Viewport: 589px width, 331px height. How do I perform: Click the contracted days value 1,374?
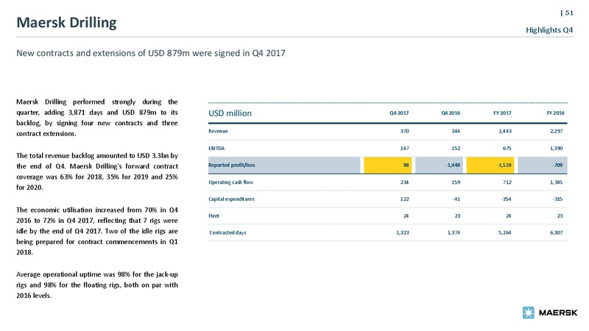pyautogui.click(x=454, y=232)
